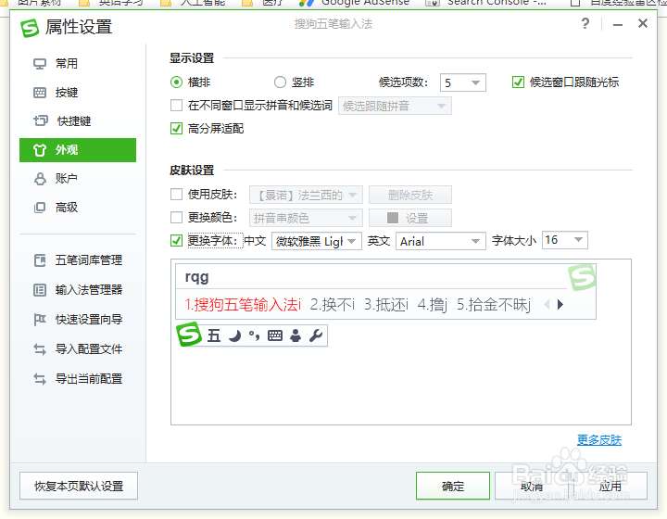
Task: Select the 横排 horizontal layout radio button
Action: click(x=176, y=82)
